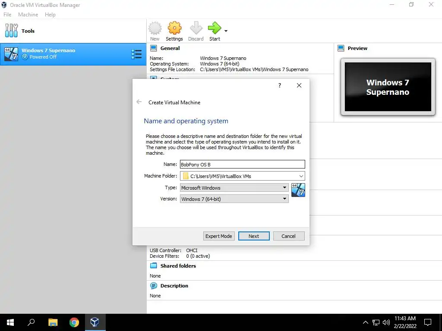Click the Windows 7 Supernano preview thumbnail
This screenshot has width=442, height=331.
point(388,87)
